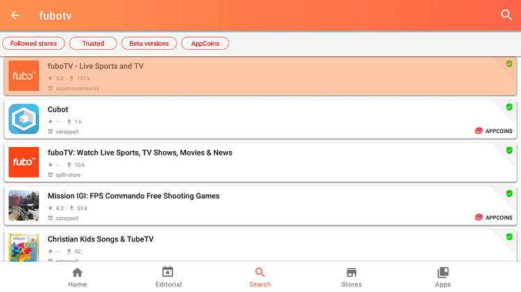Switch to the Apps tab

tap(443, 277)
